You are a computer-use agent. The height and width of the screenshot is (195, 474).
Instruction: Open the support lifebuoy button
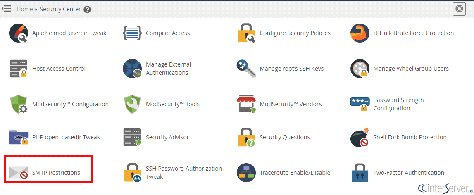[459, 9]
